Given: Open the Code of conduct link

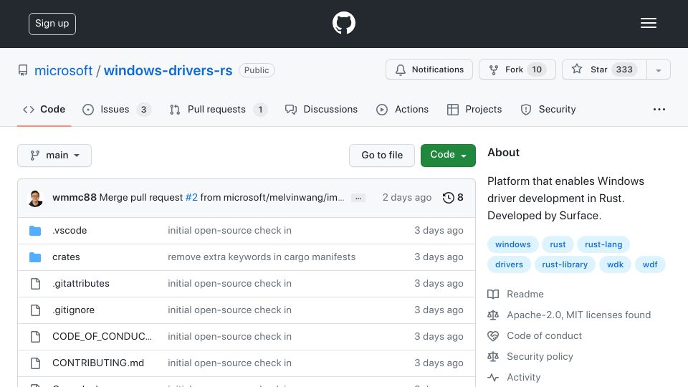Looking at the screenshot, I should click(x=544, y=335).
